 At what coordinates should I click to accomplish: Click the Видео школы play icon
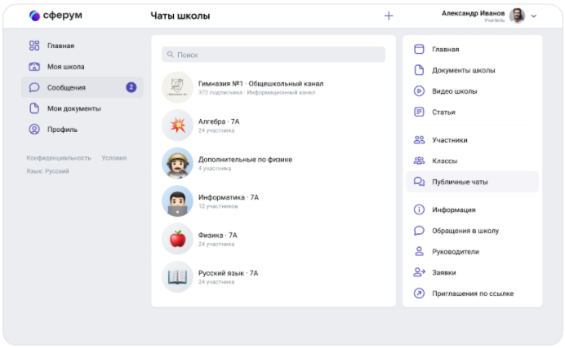(x=419, y=91)
